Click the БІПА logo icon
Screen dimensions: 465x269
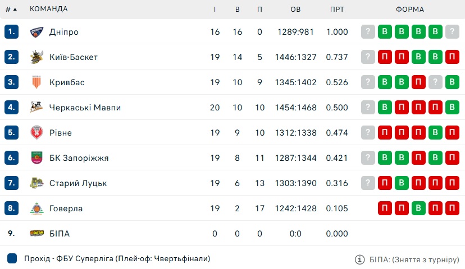pos(37,233)
